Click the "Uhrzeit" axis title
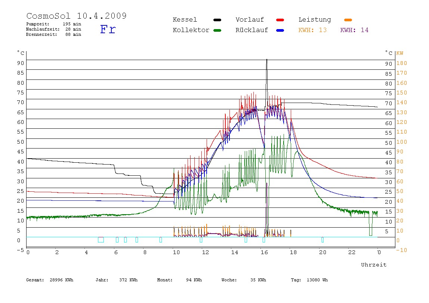 tap(374, 265)
